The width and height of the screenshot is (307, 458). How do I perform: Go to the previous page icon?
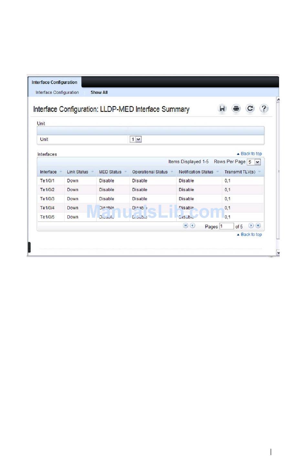point(192,226)
